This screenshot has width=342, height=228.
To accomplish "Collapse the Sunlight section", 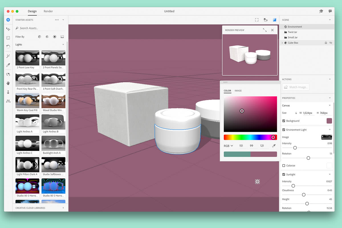I will [330, 174].
